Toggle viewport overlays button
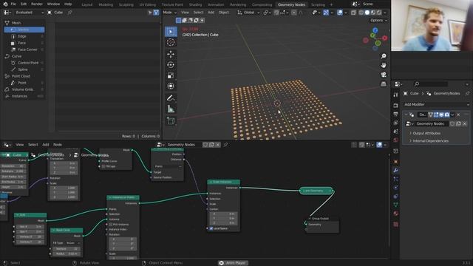This screenshot has width=473, height=266. click(x=340, y=13)
